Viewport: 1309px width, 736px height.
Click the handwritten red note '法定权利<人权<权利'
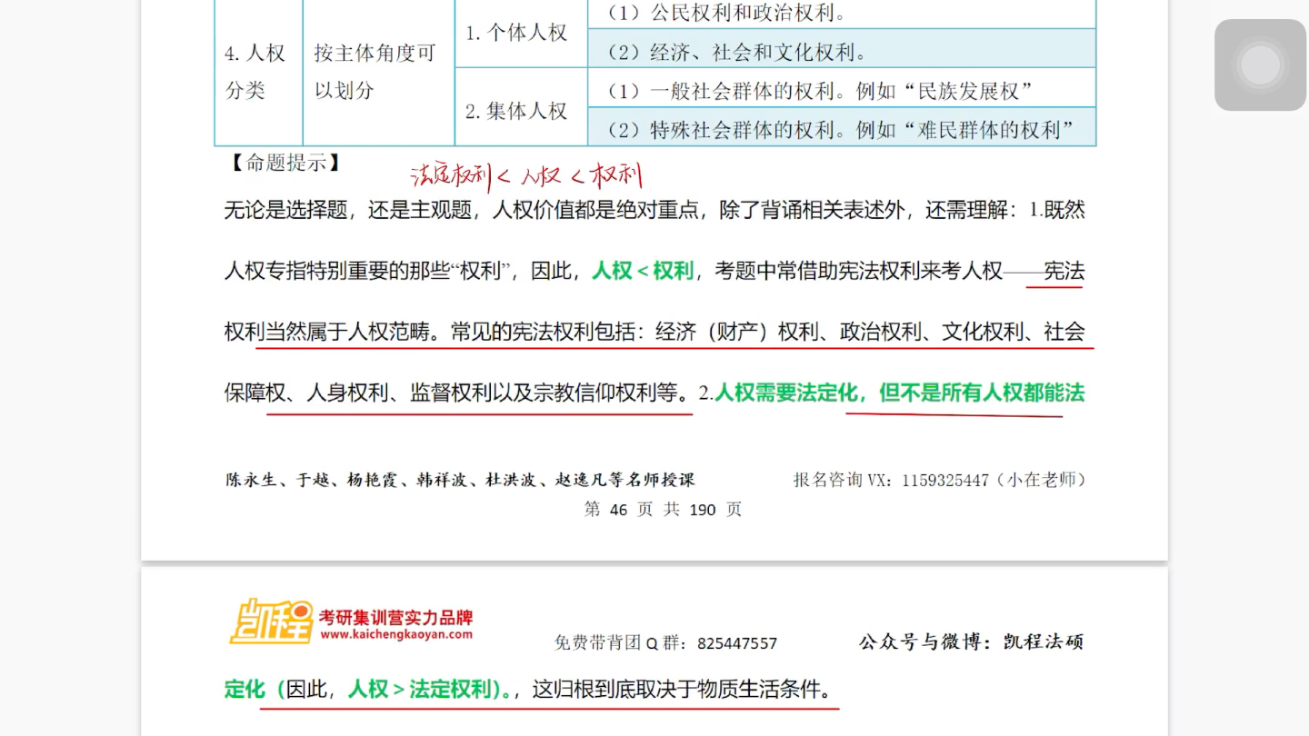(x=526, y=174)
